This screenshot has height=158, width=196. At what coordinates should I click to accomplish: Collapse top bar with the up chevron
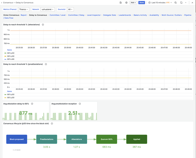click(192, 3)
